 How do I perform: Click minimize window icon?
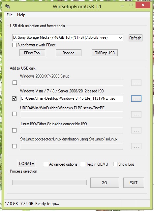coord(122,6)
